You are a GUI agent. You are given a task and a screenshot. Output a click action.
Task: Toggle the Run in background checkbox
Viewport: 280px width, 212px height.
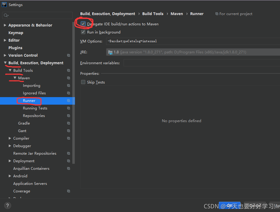click(83, 32)
